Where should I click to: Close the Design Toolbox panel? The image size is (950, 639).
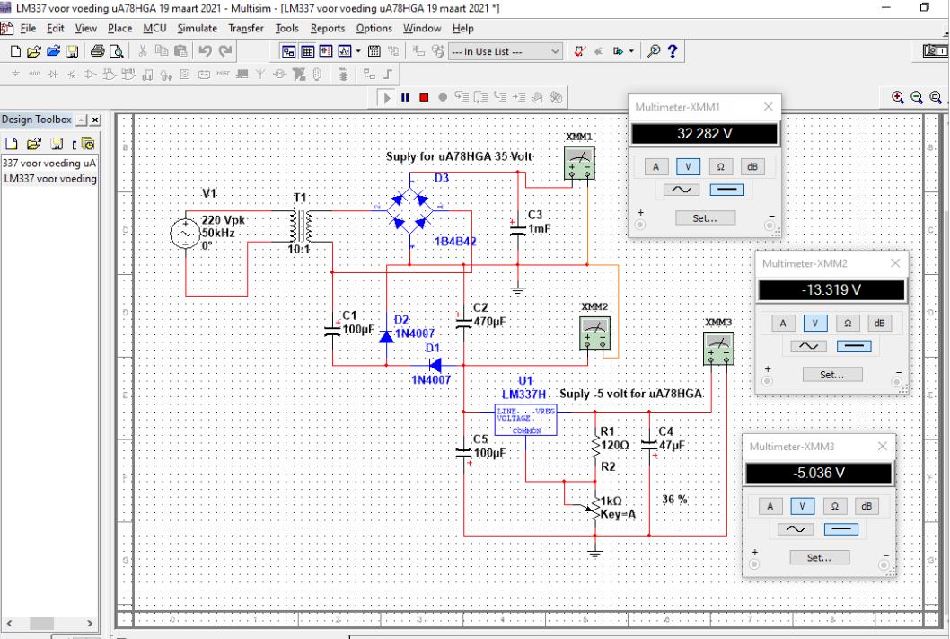(95, 120)
